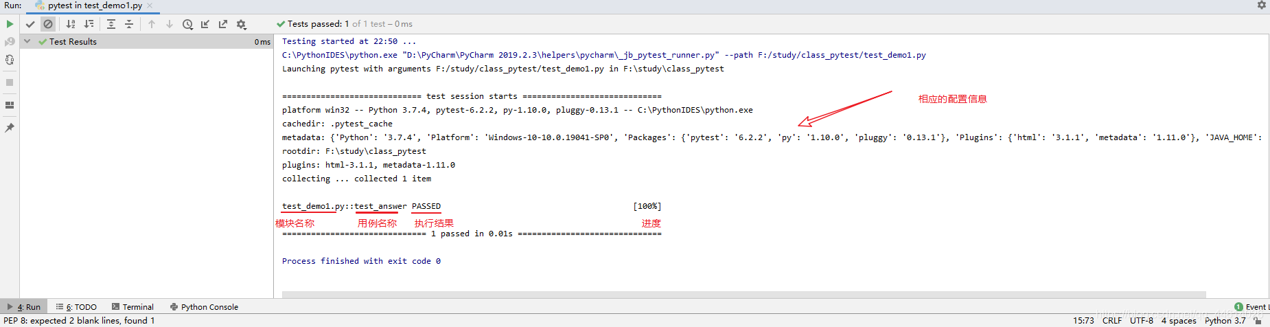The image size is (1270, 327).
Task: Sort test results alphabetically
Action: tap(71, 24)
